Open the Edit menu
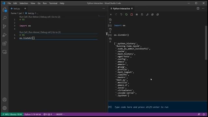The height and width of the screenshot is (117, 208). click(x=15, y=3)
